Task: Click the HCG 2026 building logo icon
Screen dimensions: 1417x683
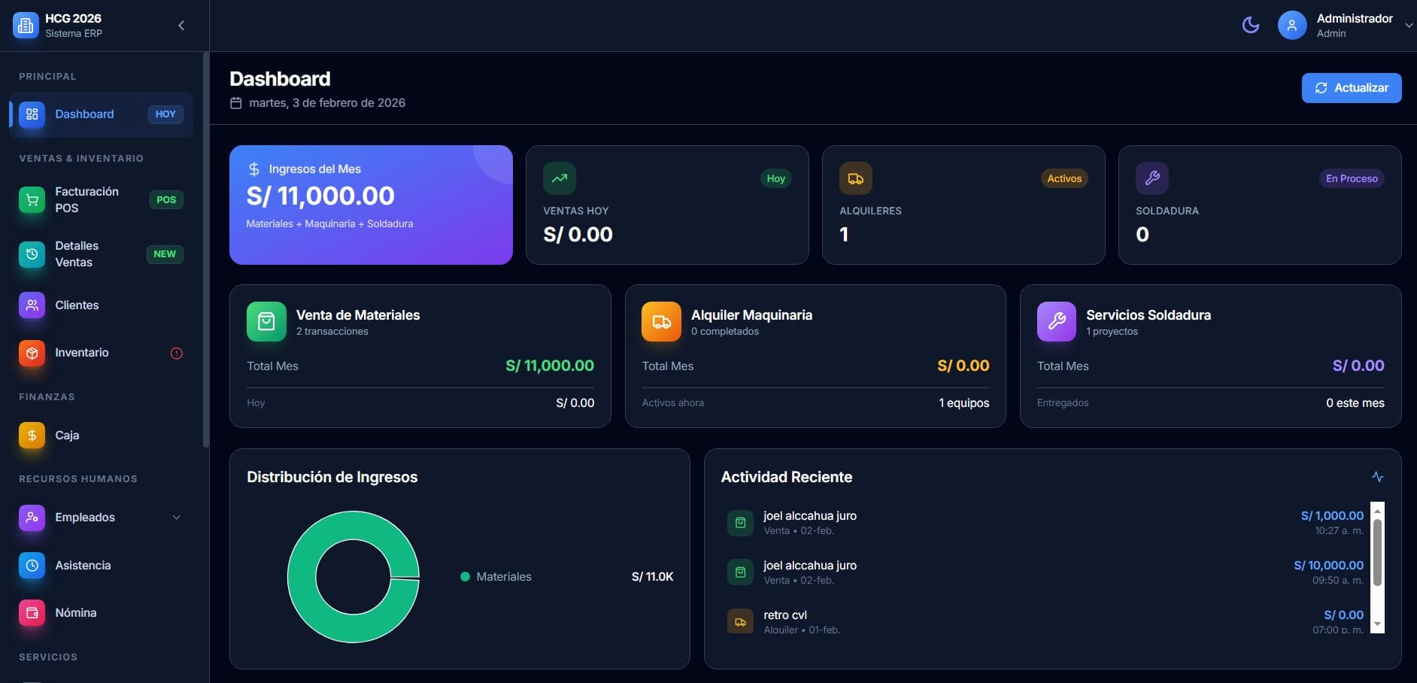Action: pos(26,26)
